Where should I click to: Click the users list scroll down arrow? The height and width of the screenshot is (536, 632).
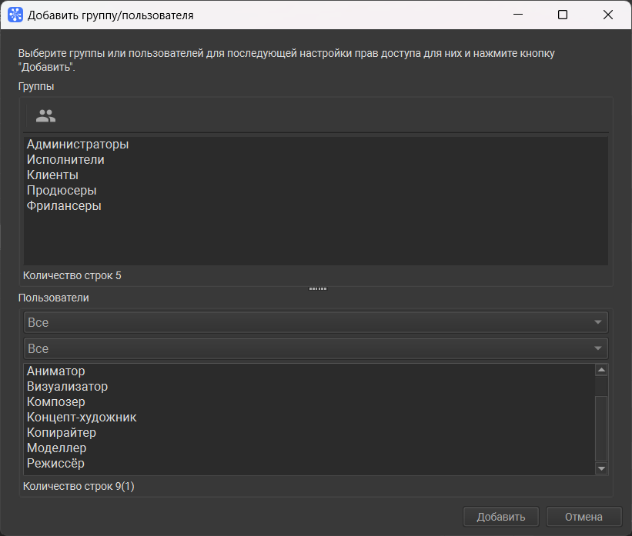601,468
